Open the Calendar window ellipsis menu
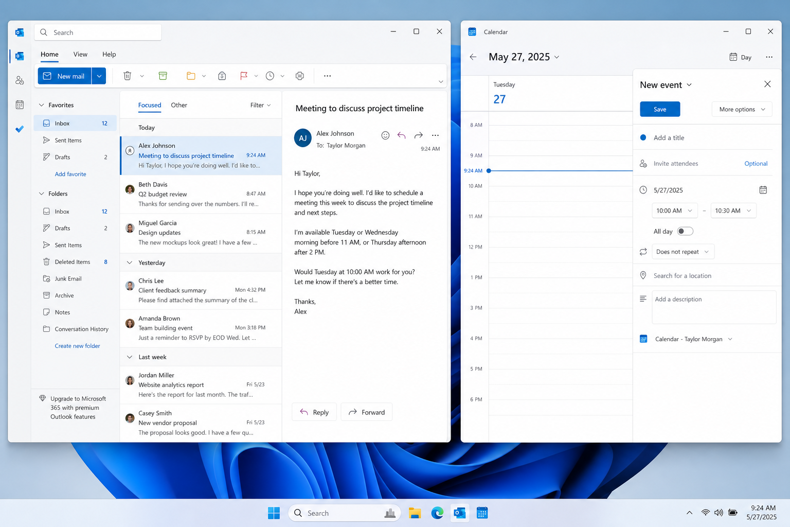Viewport: 790px width, 527px height. pyautogui.click(x=769, y=57)
